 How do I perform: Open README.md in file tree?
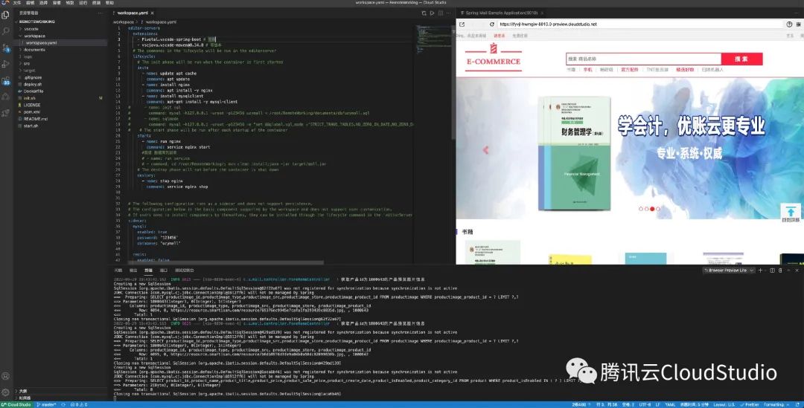36,119
